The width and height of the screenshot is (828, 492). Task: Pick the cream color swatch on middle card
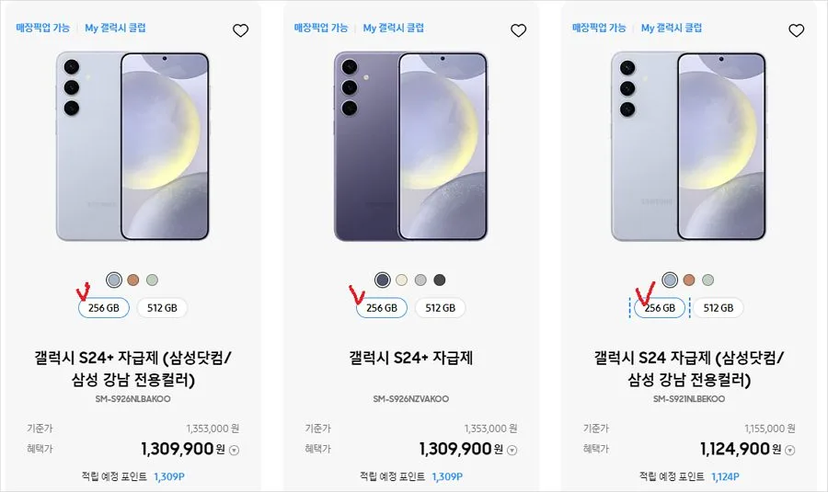tap(402, 280)
